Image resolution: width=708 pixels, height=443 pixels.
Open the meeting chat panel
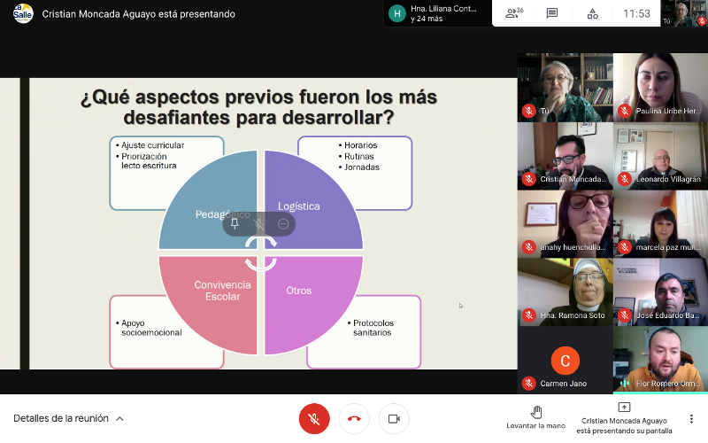tap(552, 13)
